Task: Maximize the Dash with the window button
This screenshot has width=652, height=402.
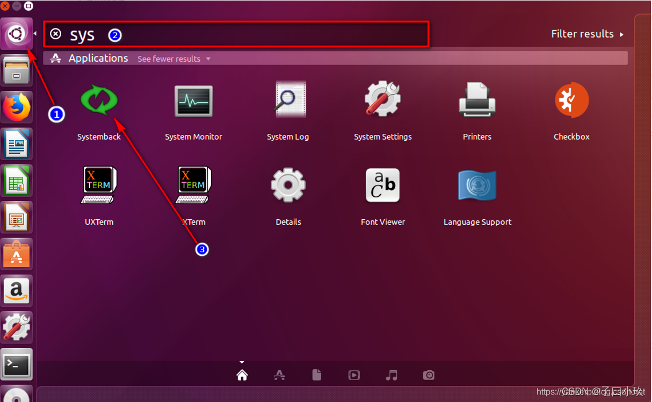Action: [x=28, y=6]
